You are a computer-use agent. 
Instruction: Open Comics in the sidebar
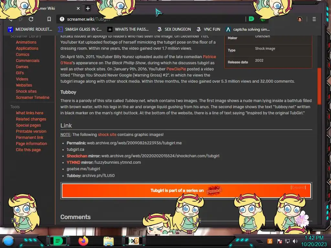point(23,54)
